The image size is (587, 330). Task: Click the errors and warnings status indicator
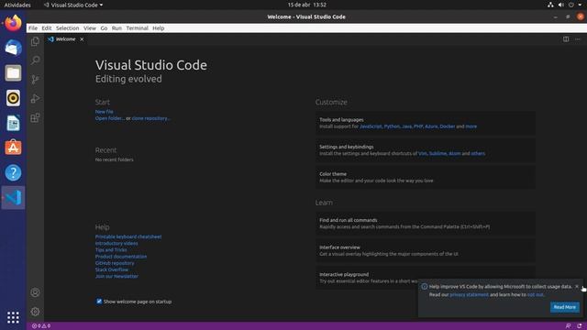click(41, 326)
